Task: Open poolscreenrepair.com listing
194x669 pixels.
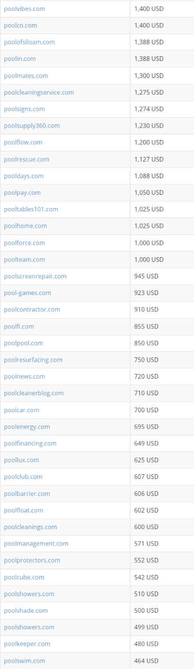Action: tap(35, 276)
